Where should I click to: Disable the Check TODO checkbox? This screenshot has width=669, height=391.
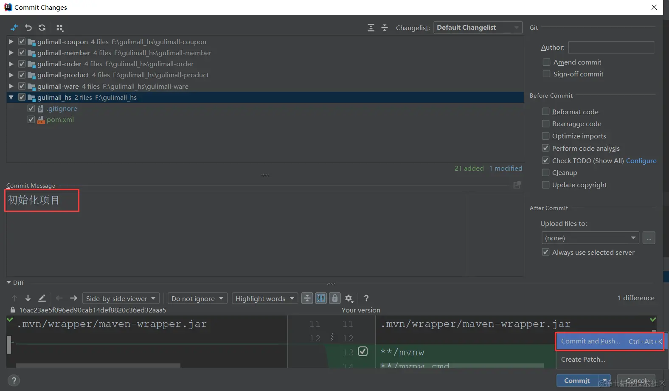[x=545, y=160]
